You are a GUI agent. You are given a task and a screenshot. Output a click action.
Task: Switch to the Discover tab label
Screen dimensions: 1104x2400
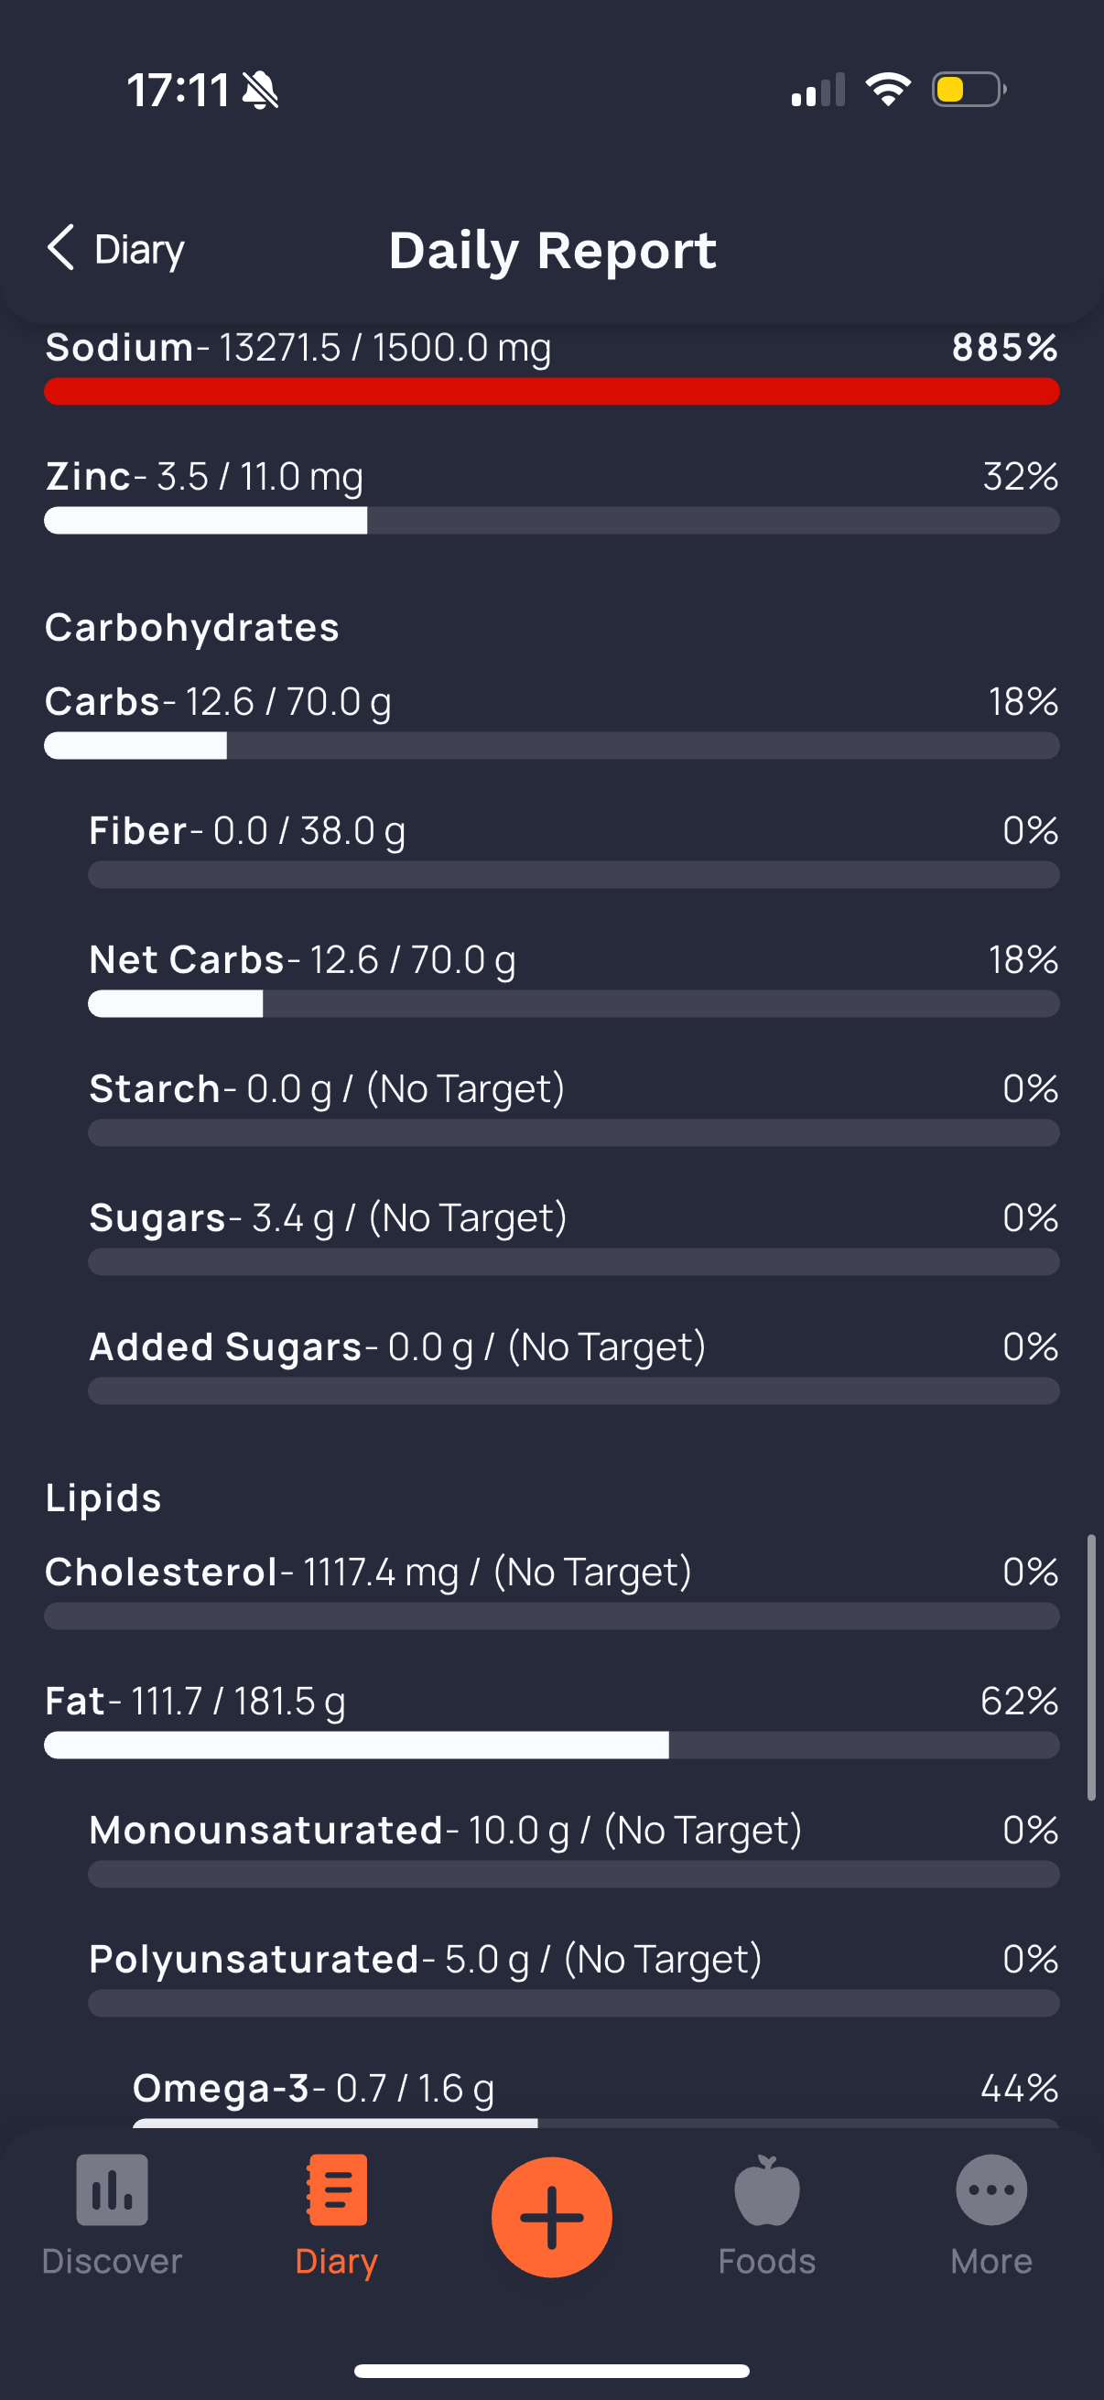pyautogui.click(x=112, y=2261)
